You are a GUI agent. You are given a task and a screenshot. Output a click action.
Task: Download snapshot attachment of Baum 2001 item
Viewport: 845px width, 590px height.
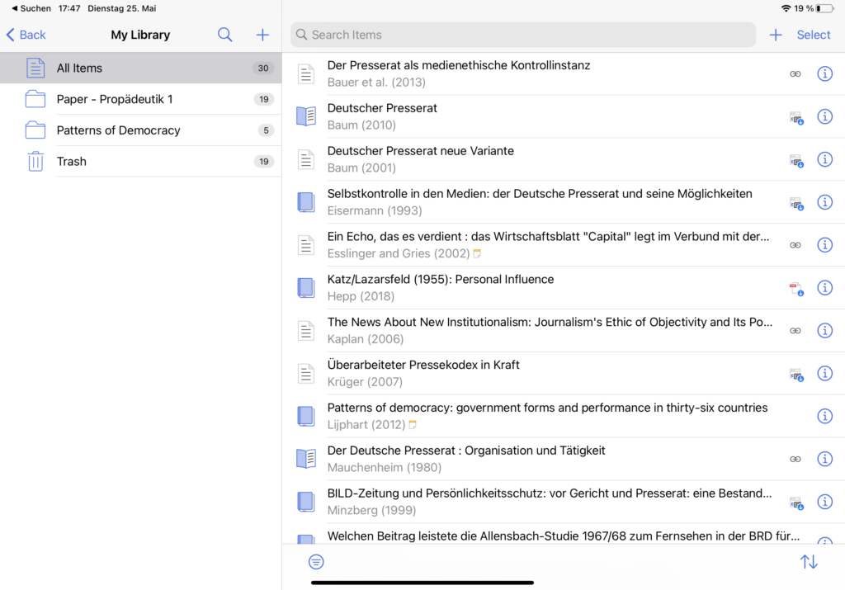coord(796,161)
